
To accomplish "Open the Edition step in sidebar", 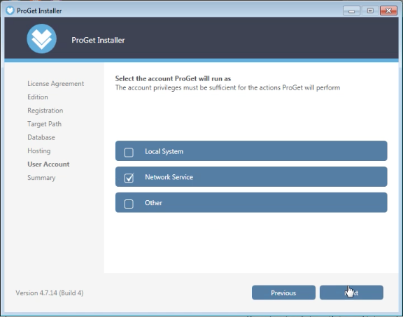I will click(x=38, y=97).
